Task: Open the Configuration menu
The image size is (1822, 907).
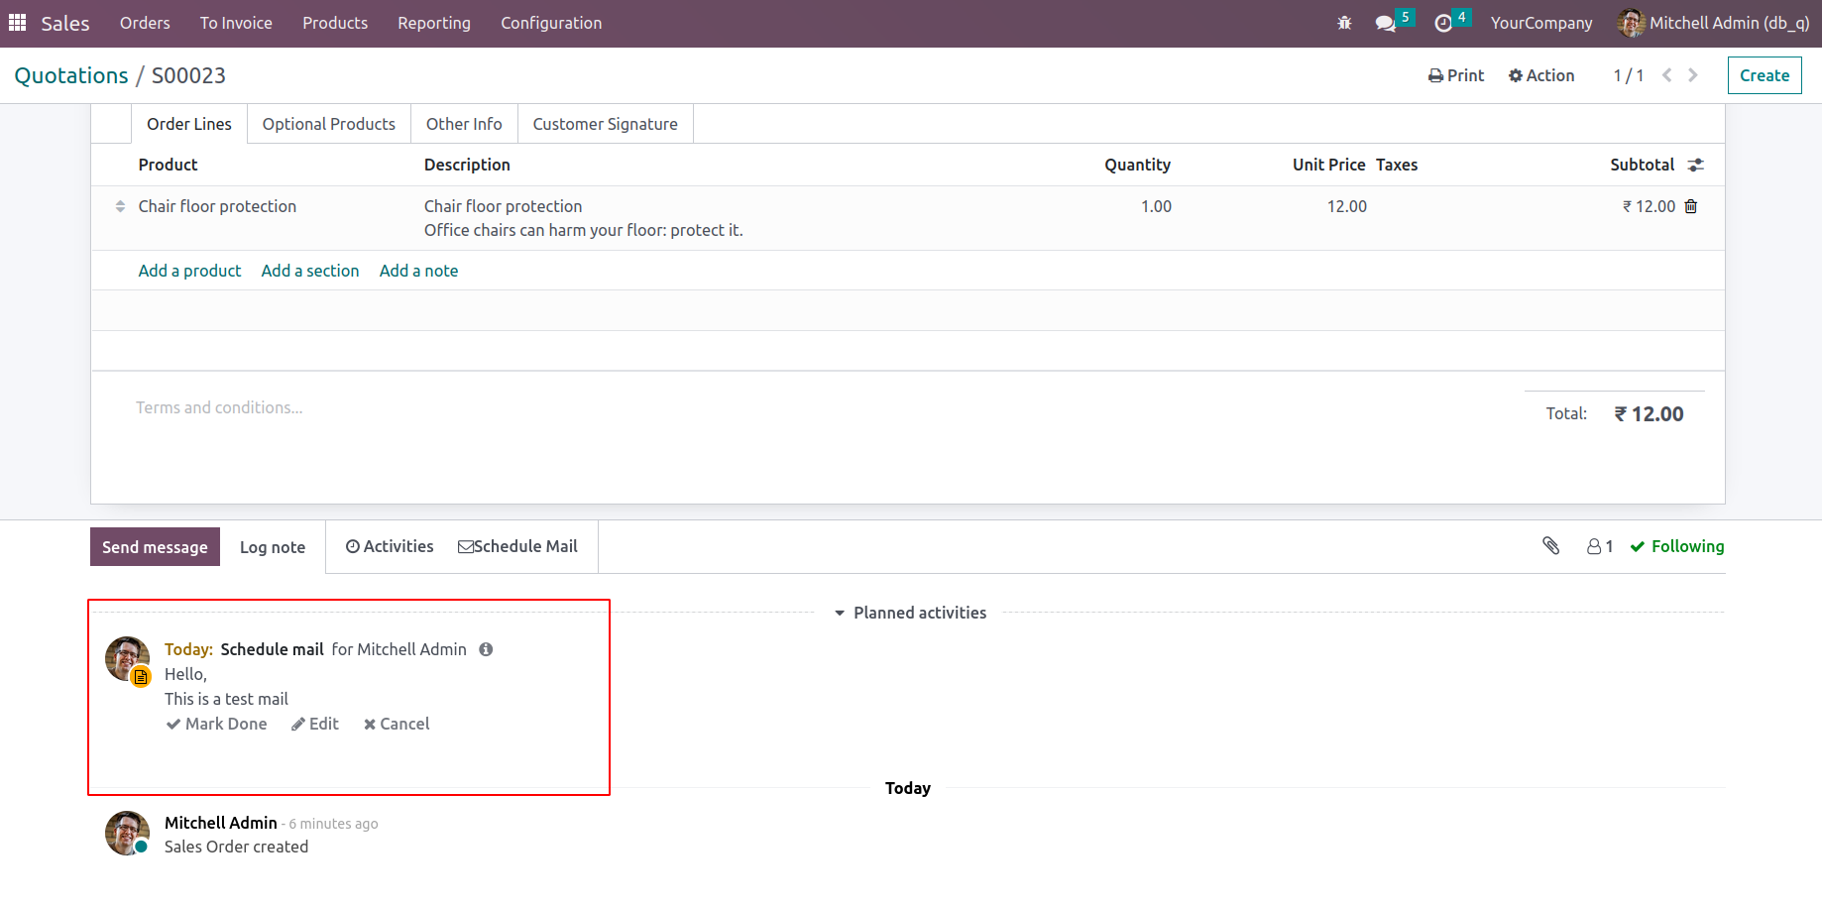Action: [551, 23]
